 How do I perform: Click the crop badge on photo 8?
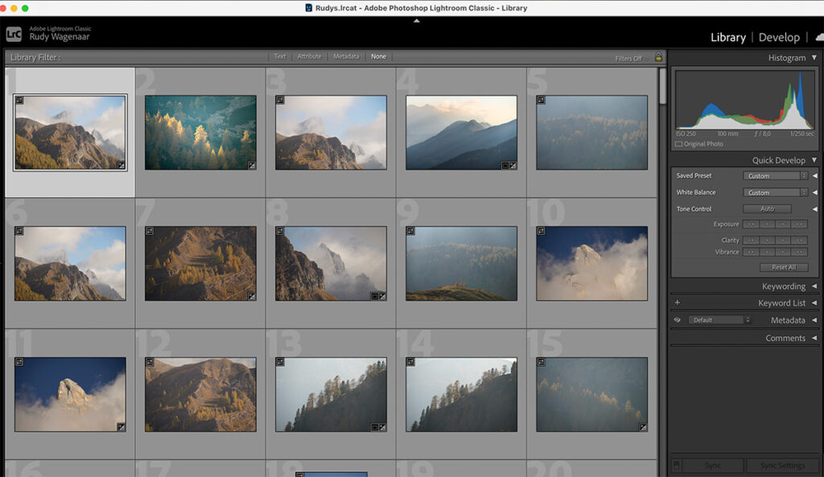[x=375, y=297]
